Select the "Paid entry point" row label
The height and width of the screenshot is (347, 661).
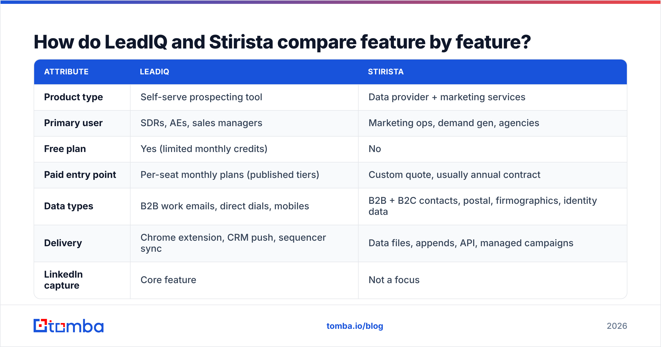pyautogui.click(x=80, y=175)
